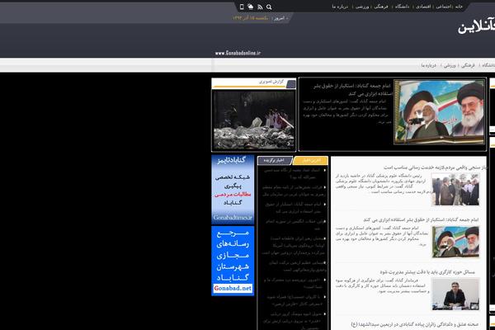Show next image in the photo report slider
This screenshot has height=330, width=495.
[x=289, y=144]
